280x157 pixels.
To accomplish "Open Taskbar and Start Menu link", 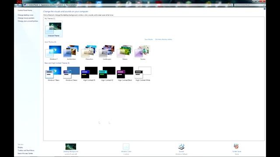I will click(x=26, y=150).
